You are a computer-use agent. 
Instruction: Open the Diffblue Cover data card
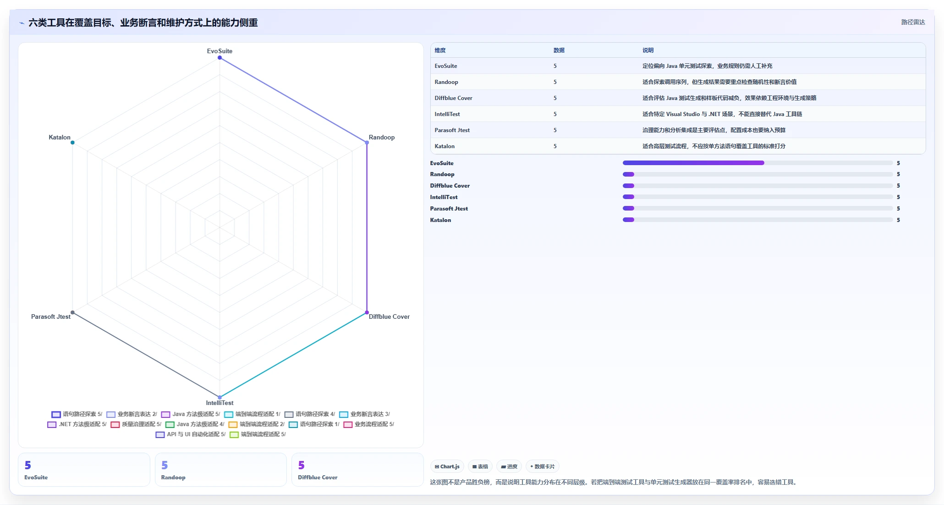[357, 470]
